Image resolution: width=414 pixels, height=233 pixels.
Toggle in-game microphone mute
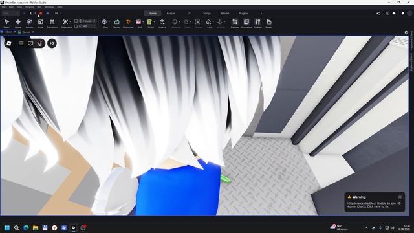coord(39,43)
